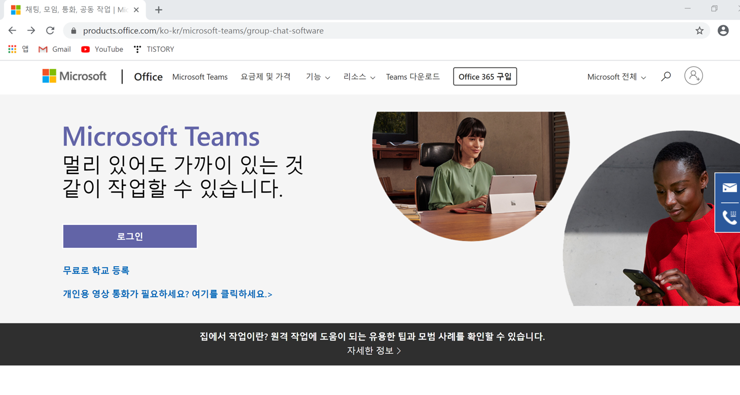
Task: Click the account sign-in person icon
Action: pos(694,75)
